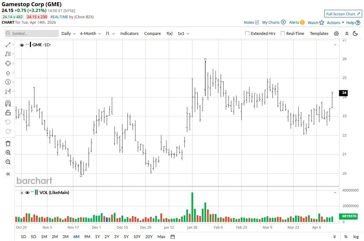Select the trend line drawing tool
The height and width of the screenshot is (241, 364).
coord(8,45)
